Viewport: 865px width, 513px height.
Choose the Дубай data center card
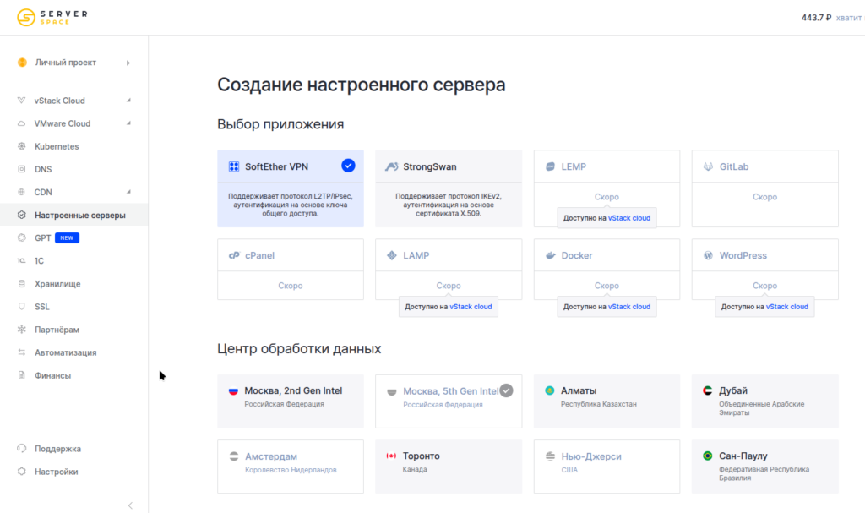click(764, 401)
